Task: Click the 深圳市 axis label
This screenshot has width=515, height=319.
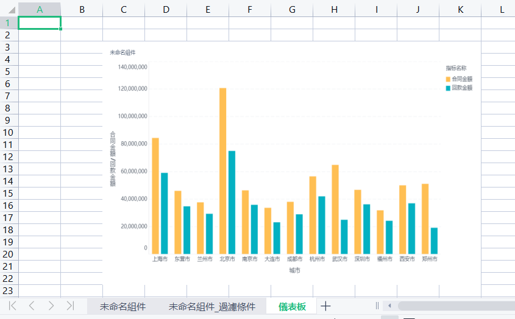Action: click(x=362, y=259)
